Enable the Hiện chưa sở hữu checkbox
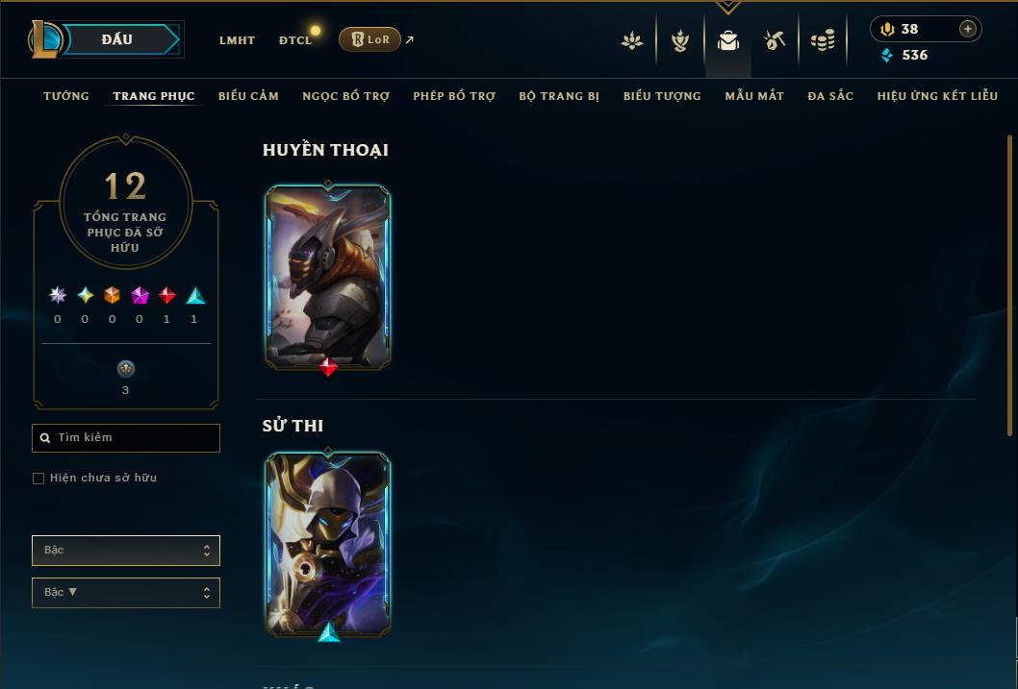 [38, 479]
